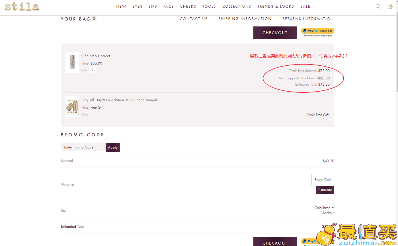Click the Subtotal $43.20 value
The image size is (398, 246).
(x=329, y=161)
